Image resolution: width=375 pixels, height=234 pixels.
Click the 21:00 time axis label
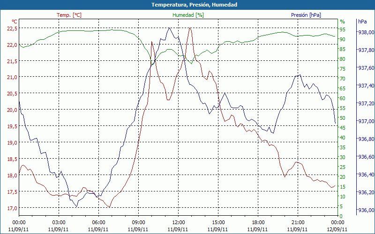(298, 223)
